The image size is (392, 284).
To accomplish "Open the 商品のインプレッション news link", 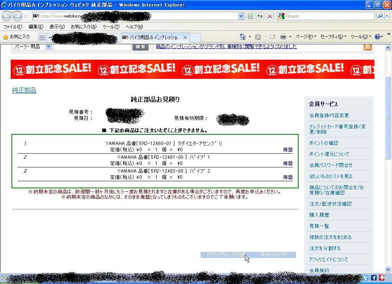I will click(x=226, y=46).
